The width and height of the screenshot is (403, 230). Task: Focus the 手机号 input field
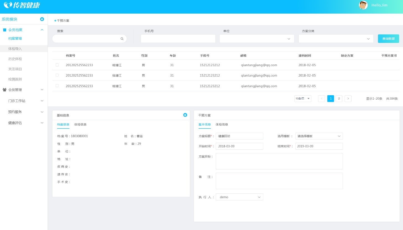(178, 39)
